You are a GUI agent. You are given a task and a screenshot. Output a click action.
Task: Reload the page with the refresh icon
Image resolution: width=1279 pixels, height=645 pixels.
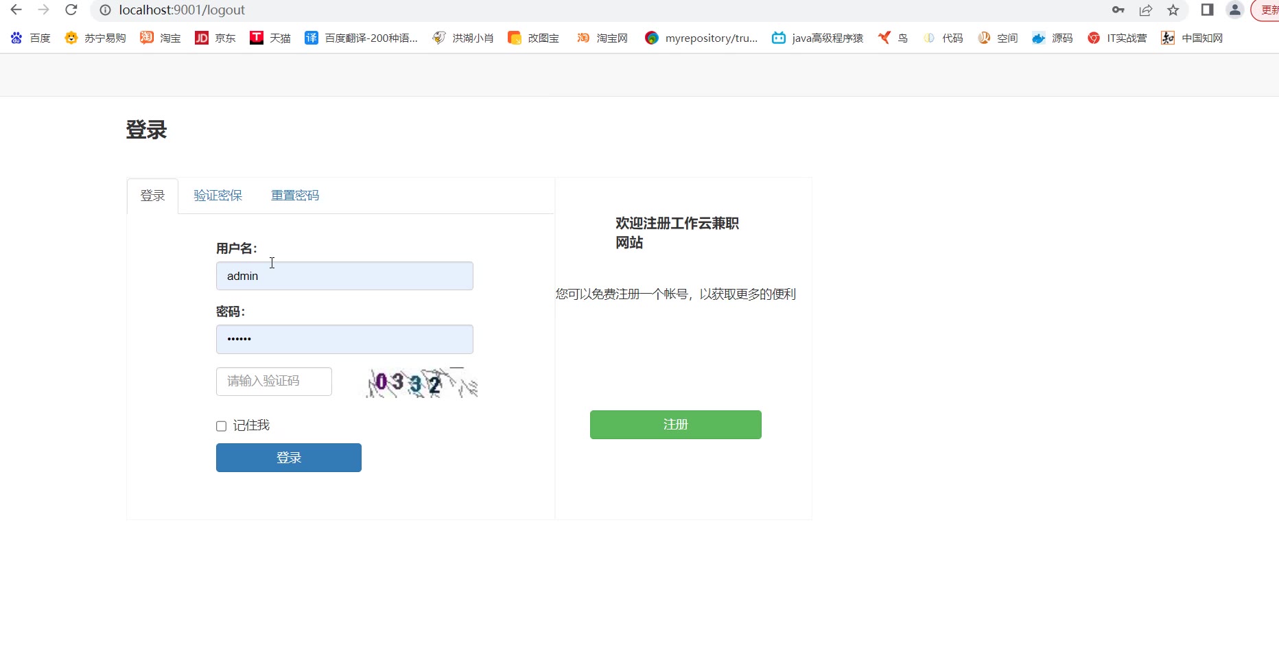pyautogui.click(x=71, y=10)
